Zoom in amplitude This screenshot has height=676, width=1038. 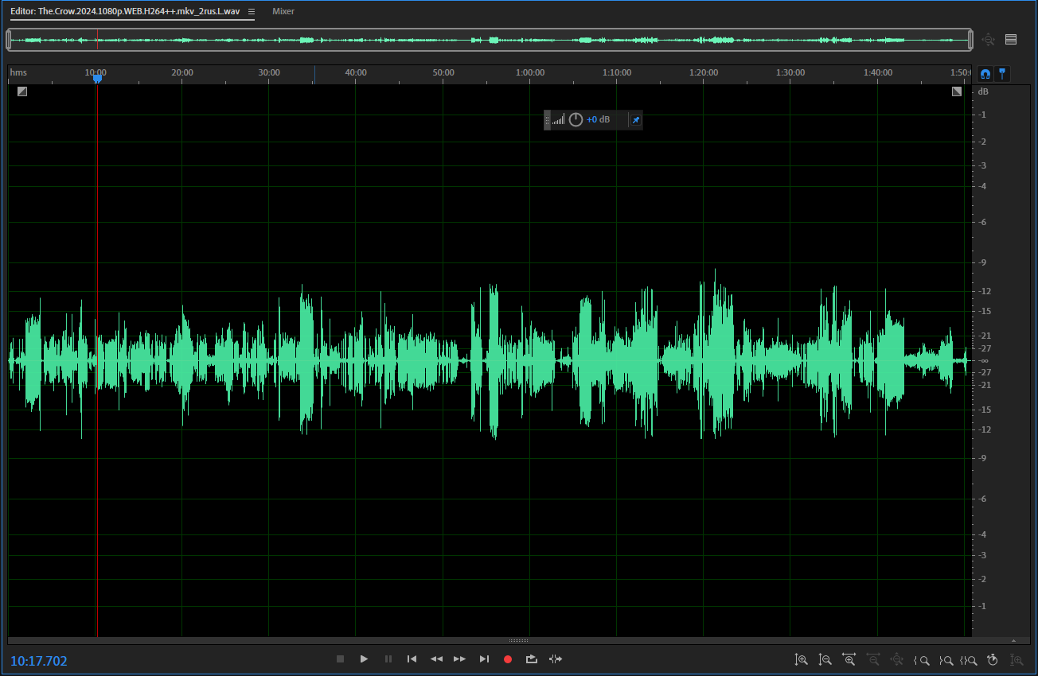click(x=802, y=659)
